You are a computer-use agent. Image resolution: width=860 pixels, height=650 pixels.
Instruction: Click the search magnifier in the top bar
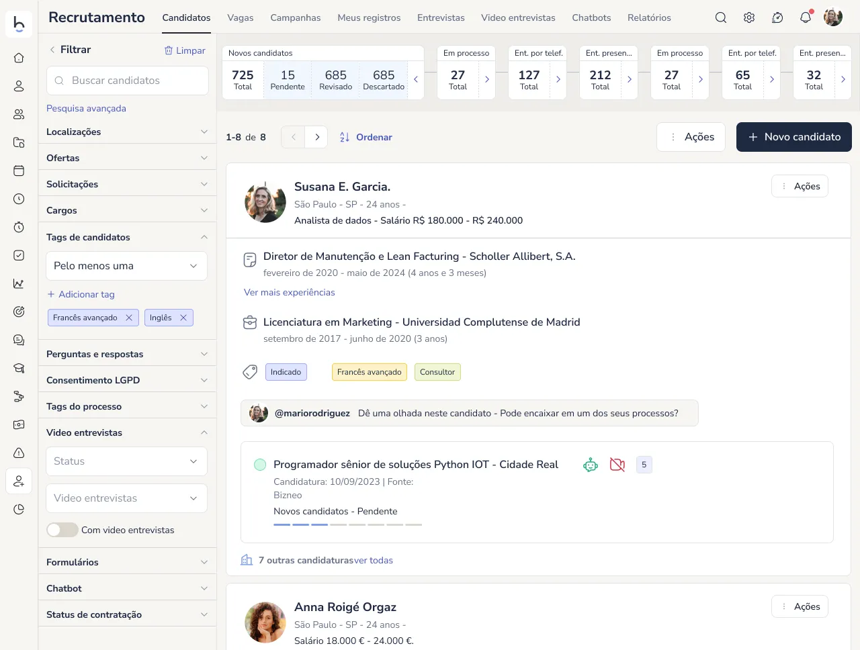click(721, 17)
